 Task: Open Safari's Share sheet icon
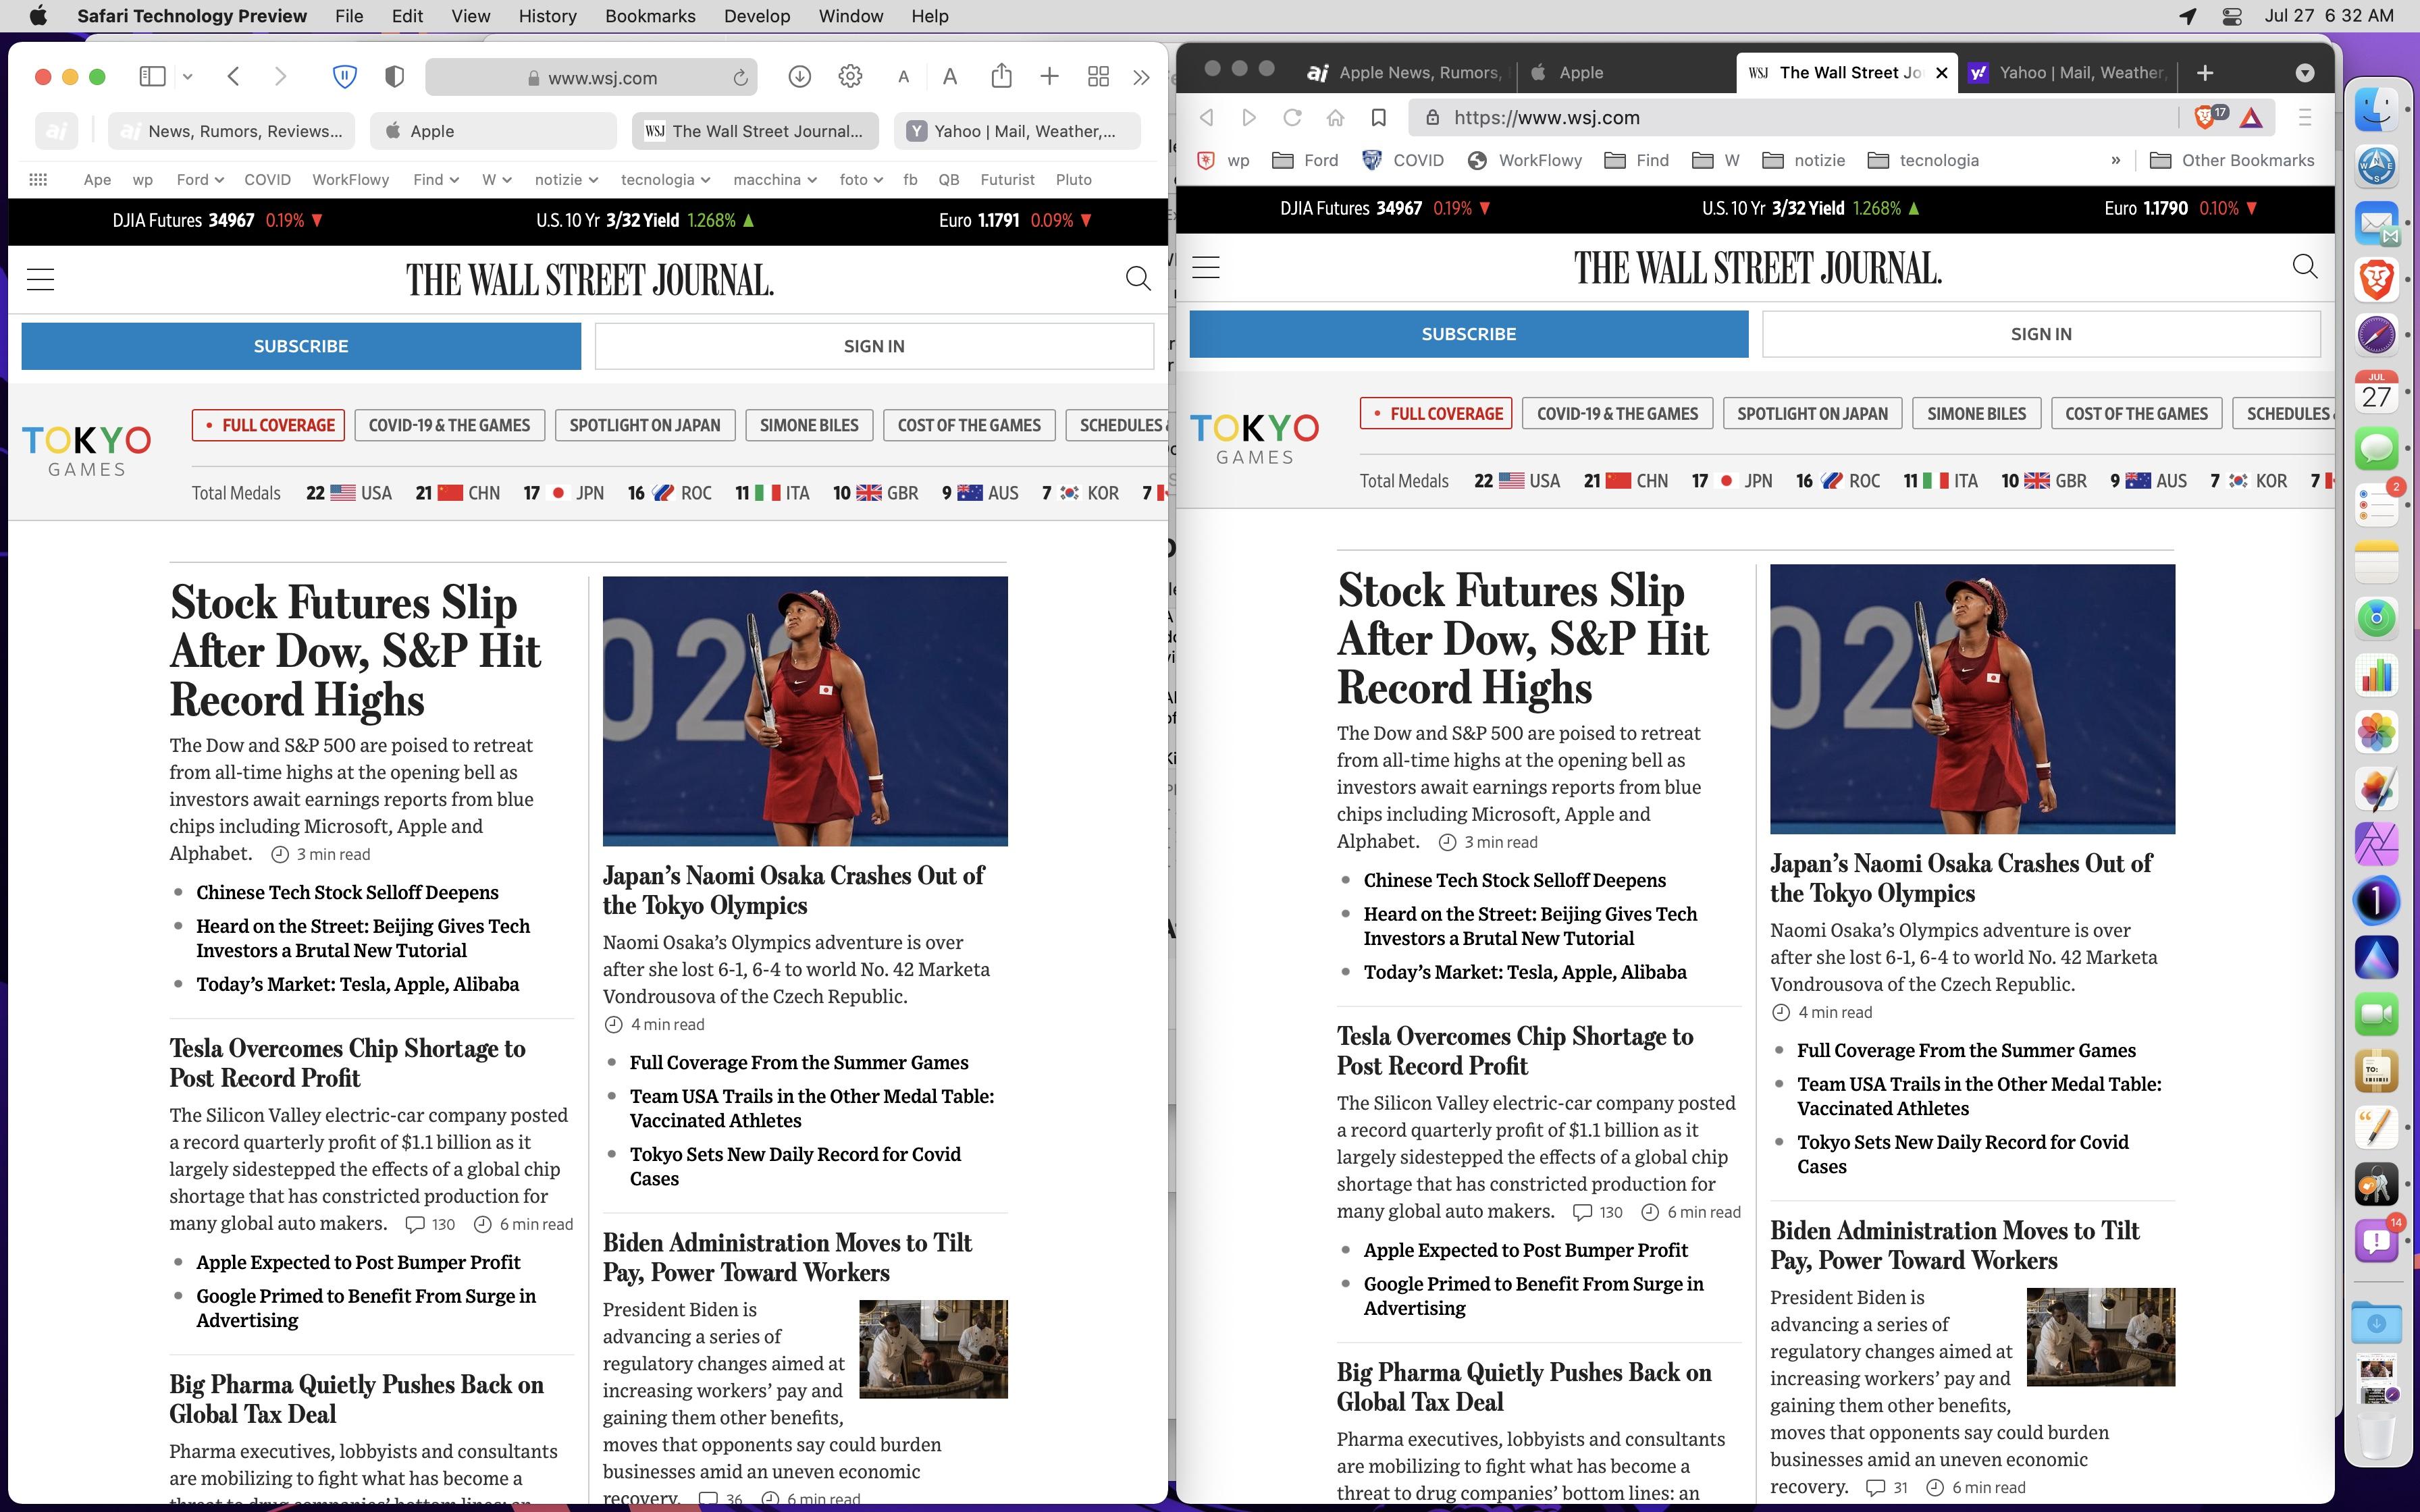pos(1001,77)
